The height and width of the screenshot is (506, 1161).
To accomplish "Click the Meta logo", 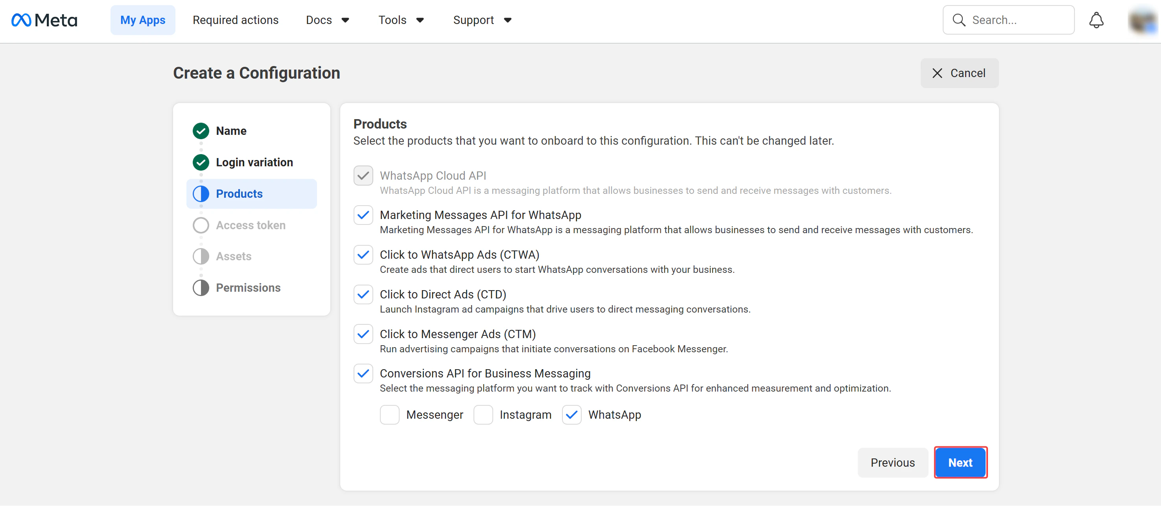I will [x=44, y=20].
